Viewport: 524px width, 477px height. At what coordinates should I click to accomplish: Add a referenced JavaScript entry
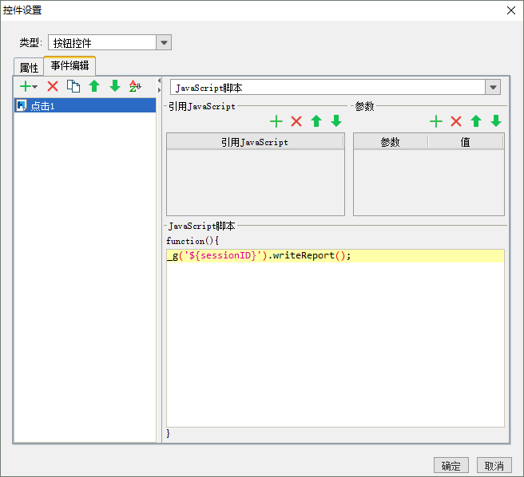(x=276, y=121)
